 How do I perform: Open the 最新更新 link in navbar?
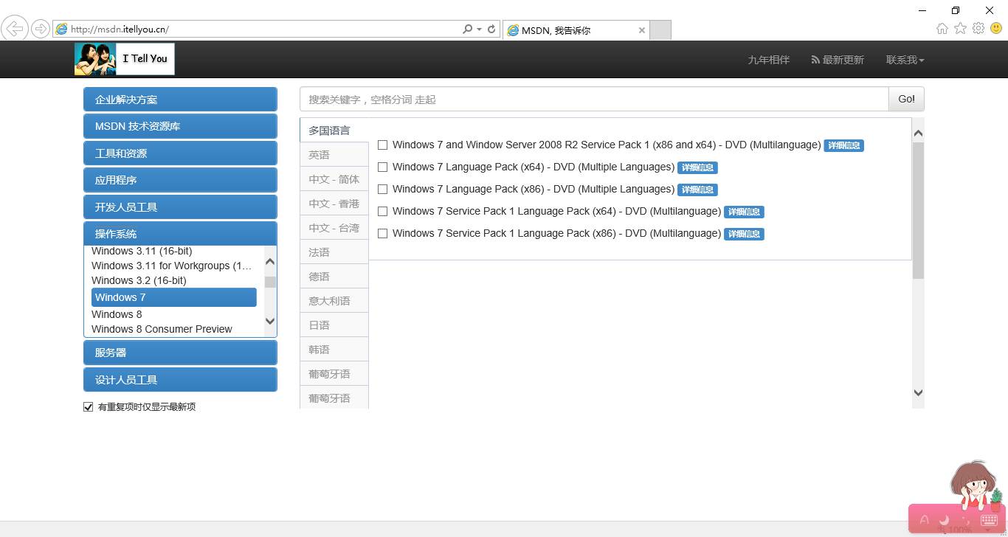coord(838,60)
